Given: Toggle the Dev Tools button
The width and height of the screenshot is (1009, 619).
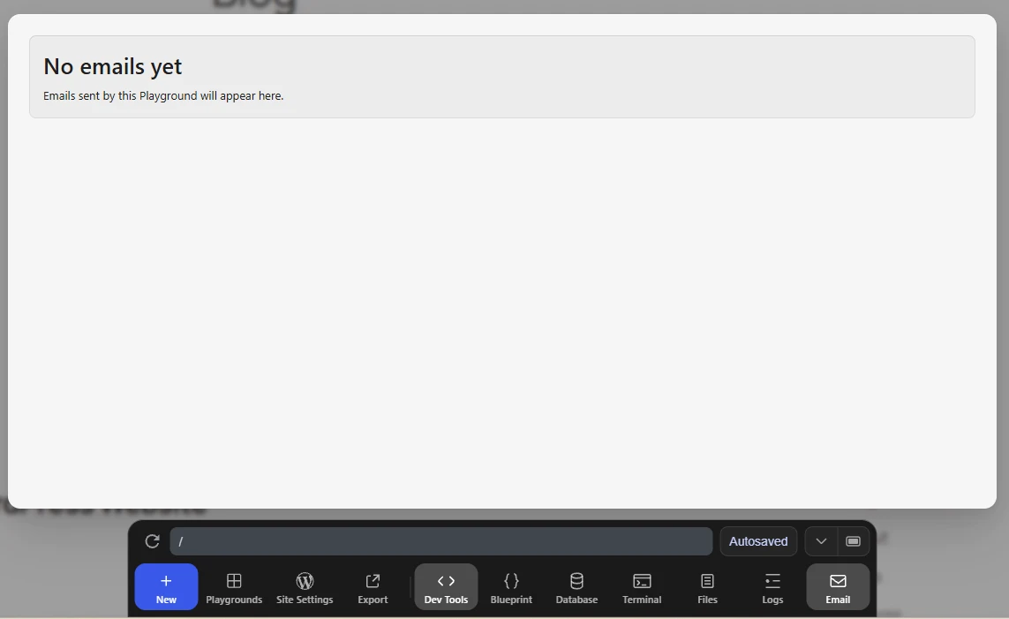Looking at the screenshot, I should 446,587.
